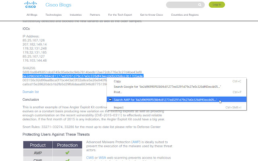Screen dimensions: 258x161
Task: Follow the WSA link
Action: coord(102,158)
